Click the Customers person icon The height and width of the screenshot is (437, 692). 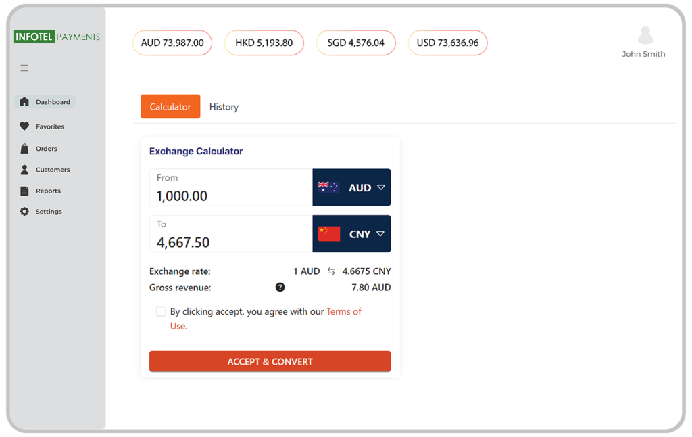tap(24, 170)
